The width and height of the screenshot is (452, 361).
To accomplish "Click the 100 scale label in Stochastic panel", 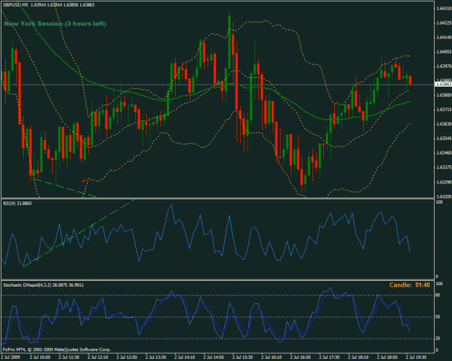I will (x=439, y=284).
